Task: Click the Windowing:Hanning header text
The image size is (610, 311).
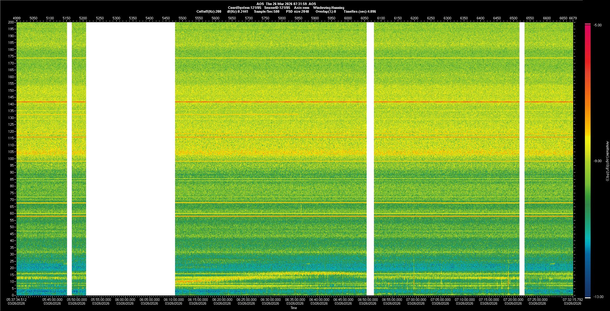Action: (329, 8)
